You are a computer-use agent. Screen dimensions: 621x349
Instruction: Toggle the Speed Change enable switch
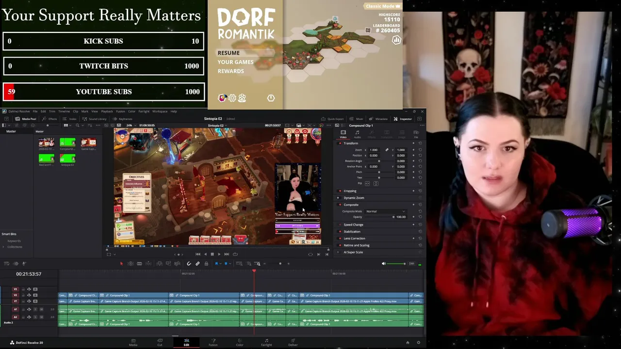(x=340, y=225)
